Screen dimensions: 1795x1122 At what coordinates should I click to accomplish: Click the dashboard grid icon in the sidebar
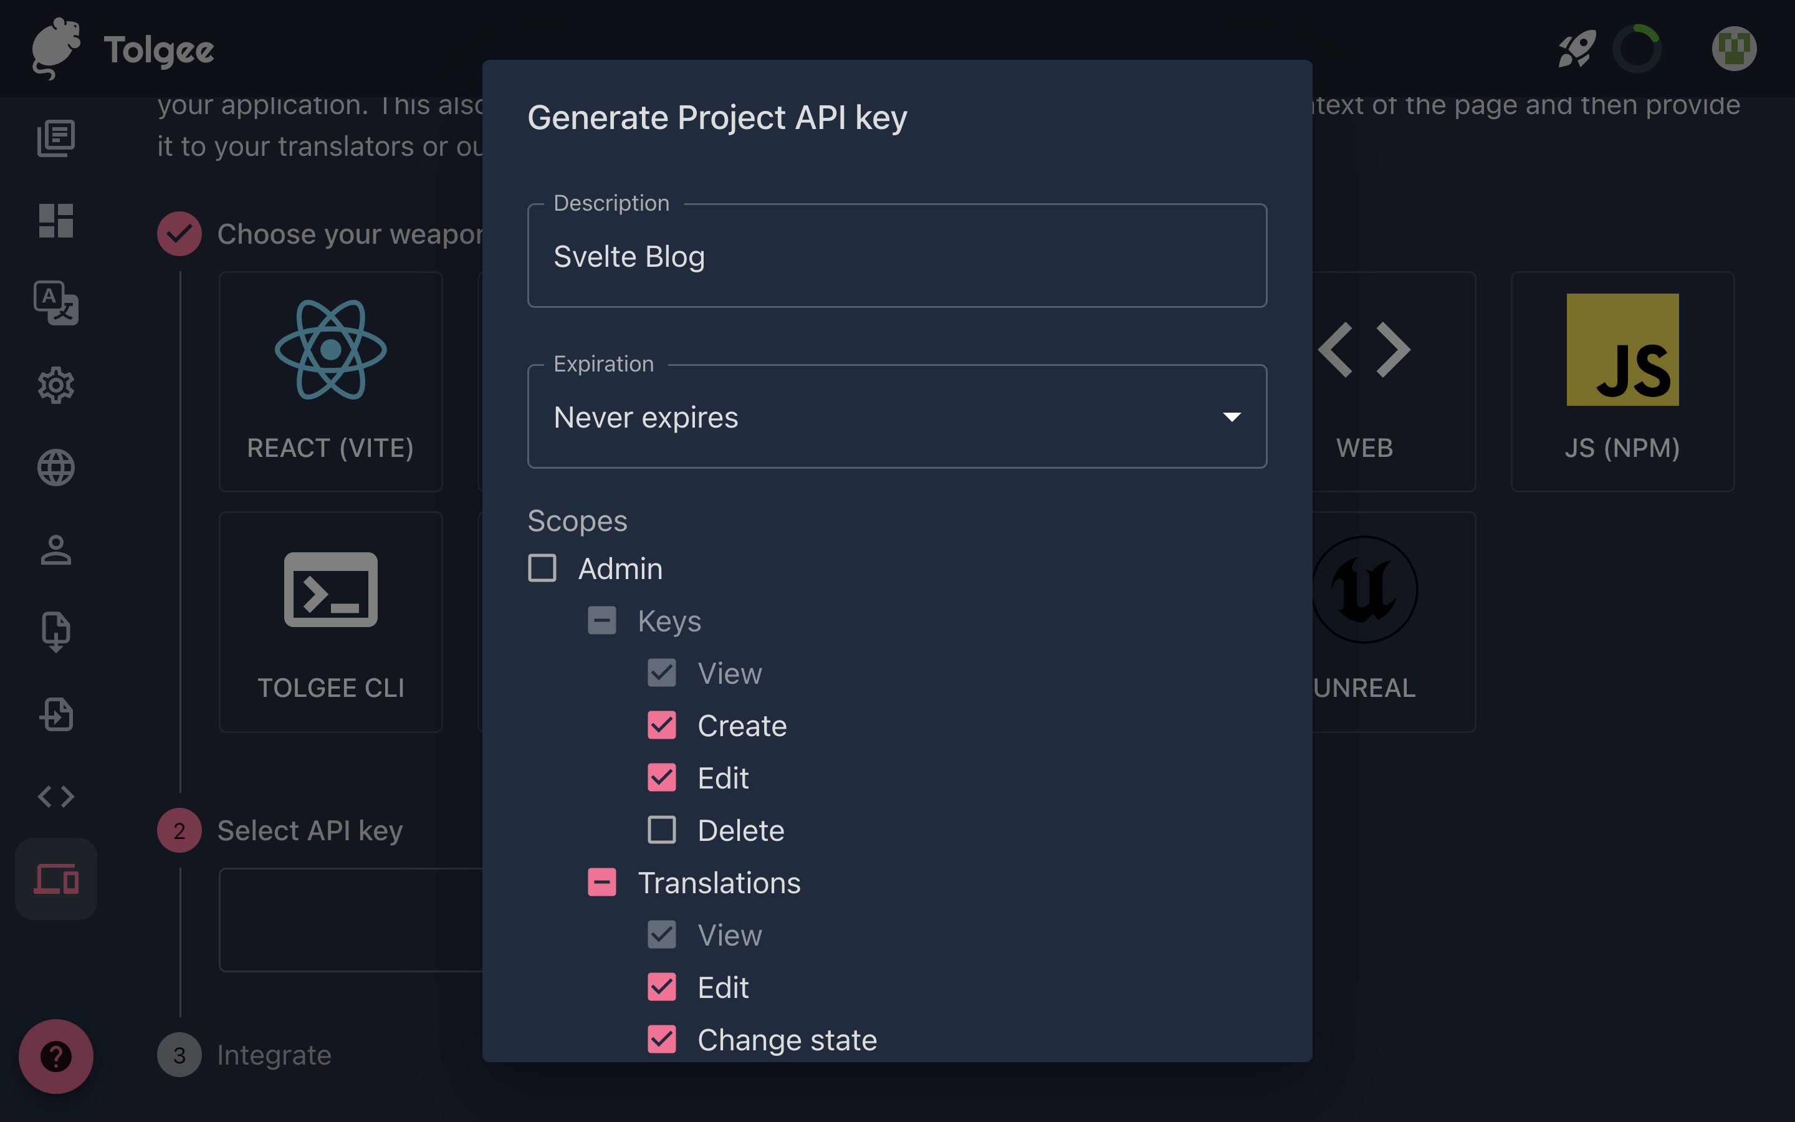pyautogui.click(x=55, y=221)
